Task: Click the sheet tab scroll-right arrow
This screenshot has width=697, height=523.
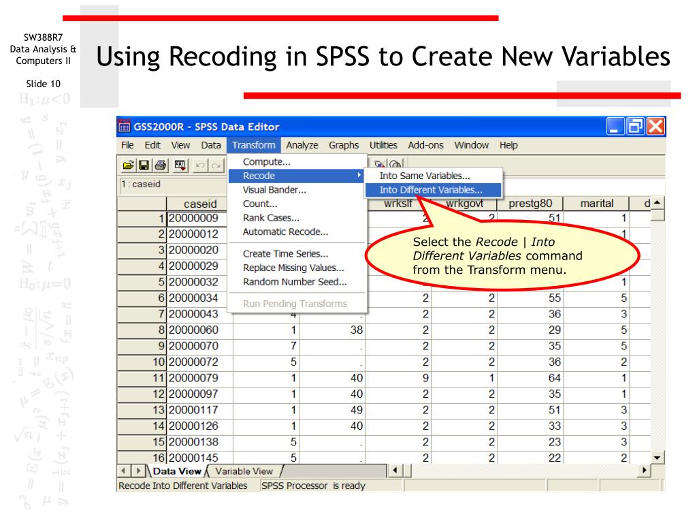Action: 138,471
